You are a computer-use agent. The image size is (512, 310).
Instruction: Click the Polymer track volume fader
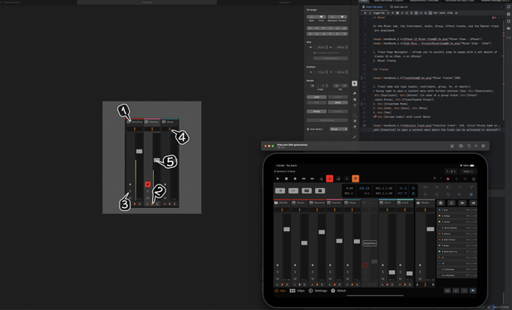click(x=339, y=241)
